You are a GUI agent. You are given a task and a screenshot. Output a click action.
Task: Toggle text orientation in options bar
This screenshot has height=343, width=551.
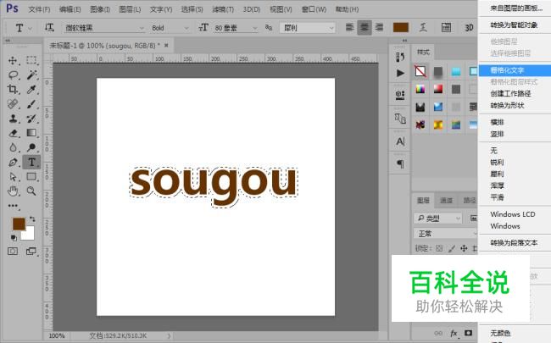coord(49,27)
